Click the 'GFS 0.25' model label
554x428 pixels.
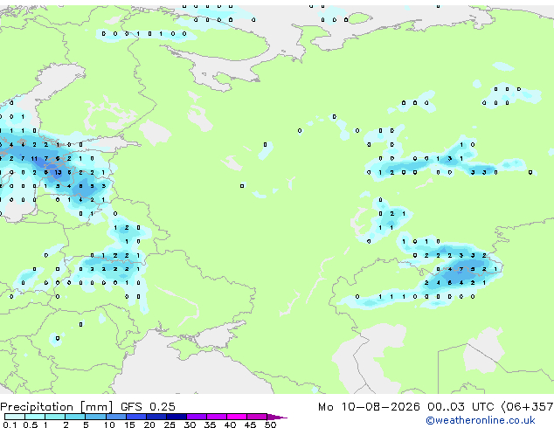point(148,406)
